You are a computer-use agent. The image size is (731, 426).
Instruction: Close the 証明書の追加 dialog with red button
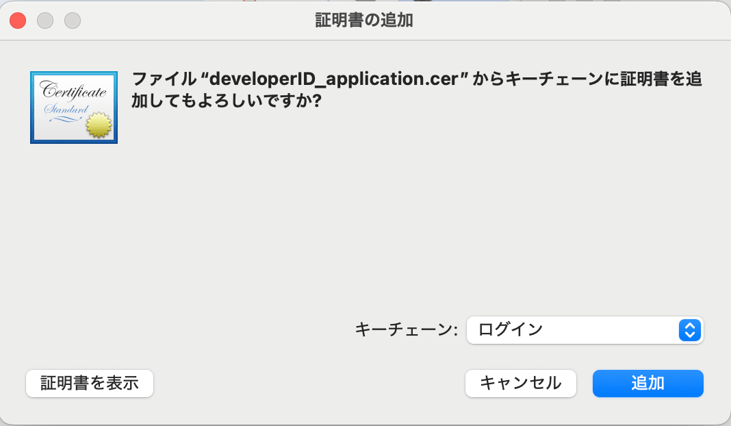tap(18, 21)
